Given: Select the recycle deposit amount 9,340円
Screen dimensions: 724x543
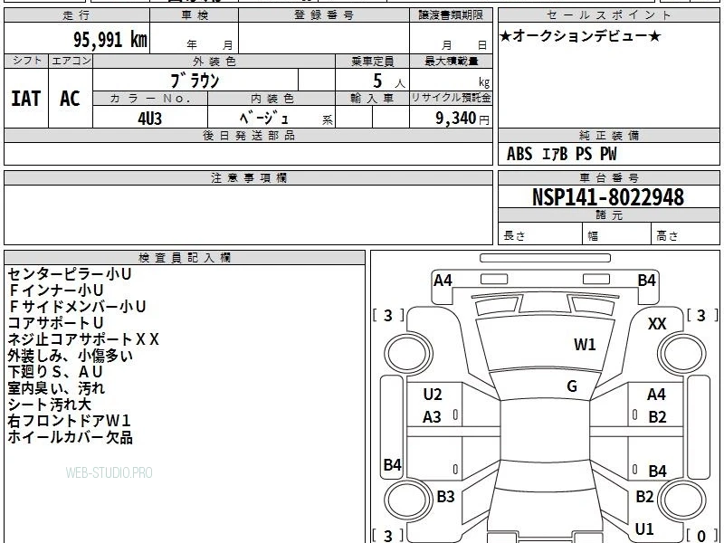Looking at the screenshot, I should click(462, 119).
